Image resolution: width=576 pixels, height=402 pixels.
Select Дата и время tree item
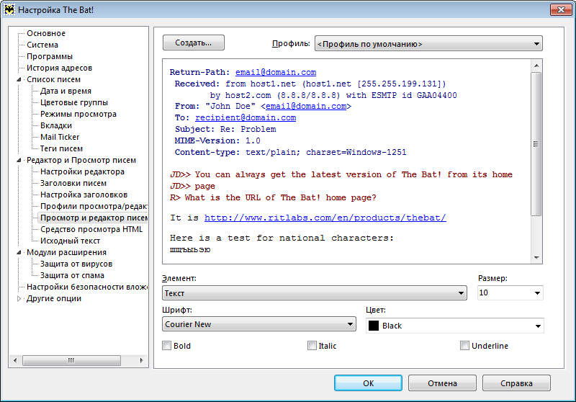[x=66, y=91]
